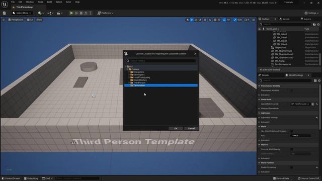Toggle scale snapping in the viewport toolbar
This screenshot has width=322, height=181.
click(235, 20)
